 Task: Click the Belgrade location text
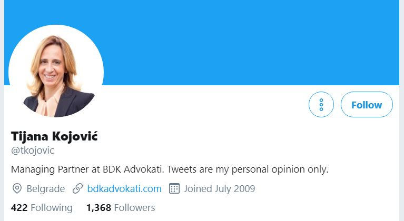(46, 188)
